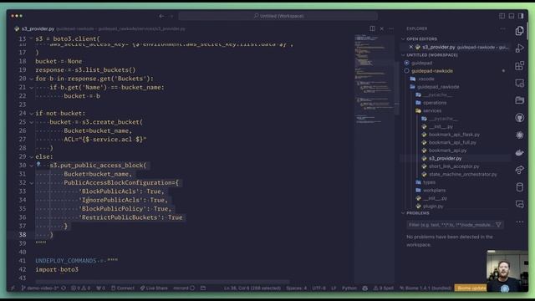Collapse fold at line 29 else block
The width and height of the screenshot is (535, 301).
[31, 156]
